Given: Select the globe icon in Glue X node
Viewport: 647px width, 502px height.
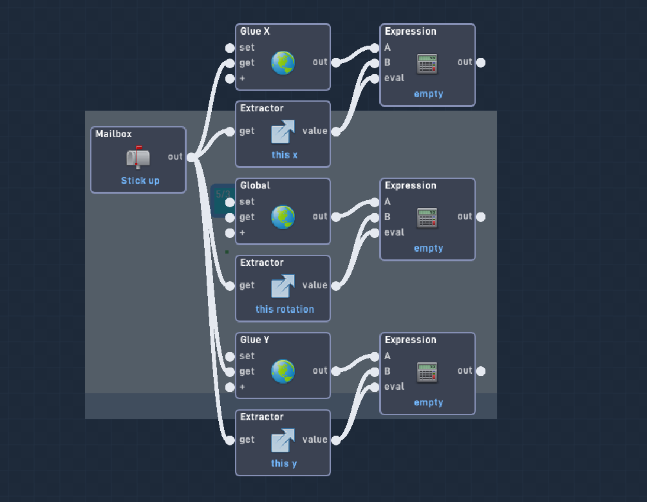Looking at the screenshot, I should (283, 63).
